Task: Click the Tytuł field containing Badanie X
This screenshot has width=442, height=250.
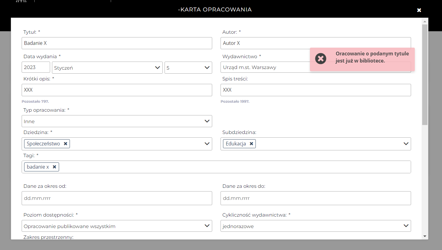Action: [117, 43]
